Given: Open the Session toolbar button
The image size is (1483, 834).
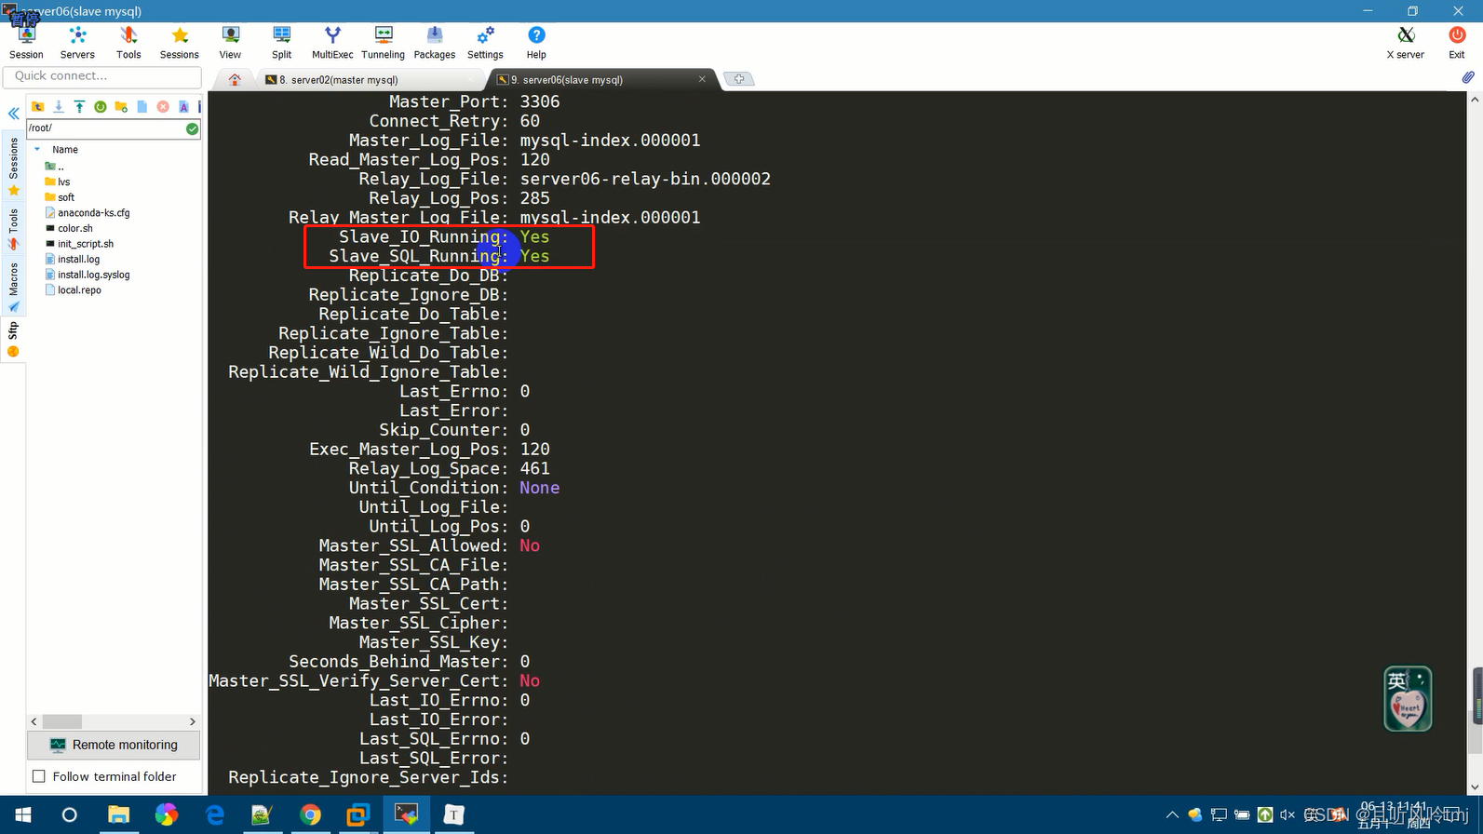Looking at the screenshot, I should tap(26, 43).
